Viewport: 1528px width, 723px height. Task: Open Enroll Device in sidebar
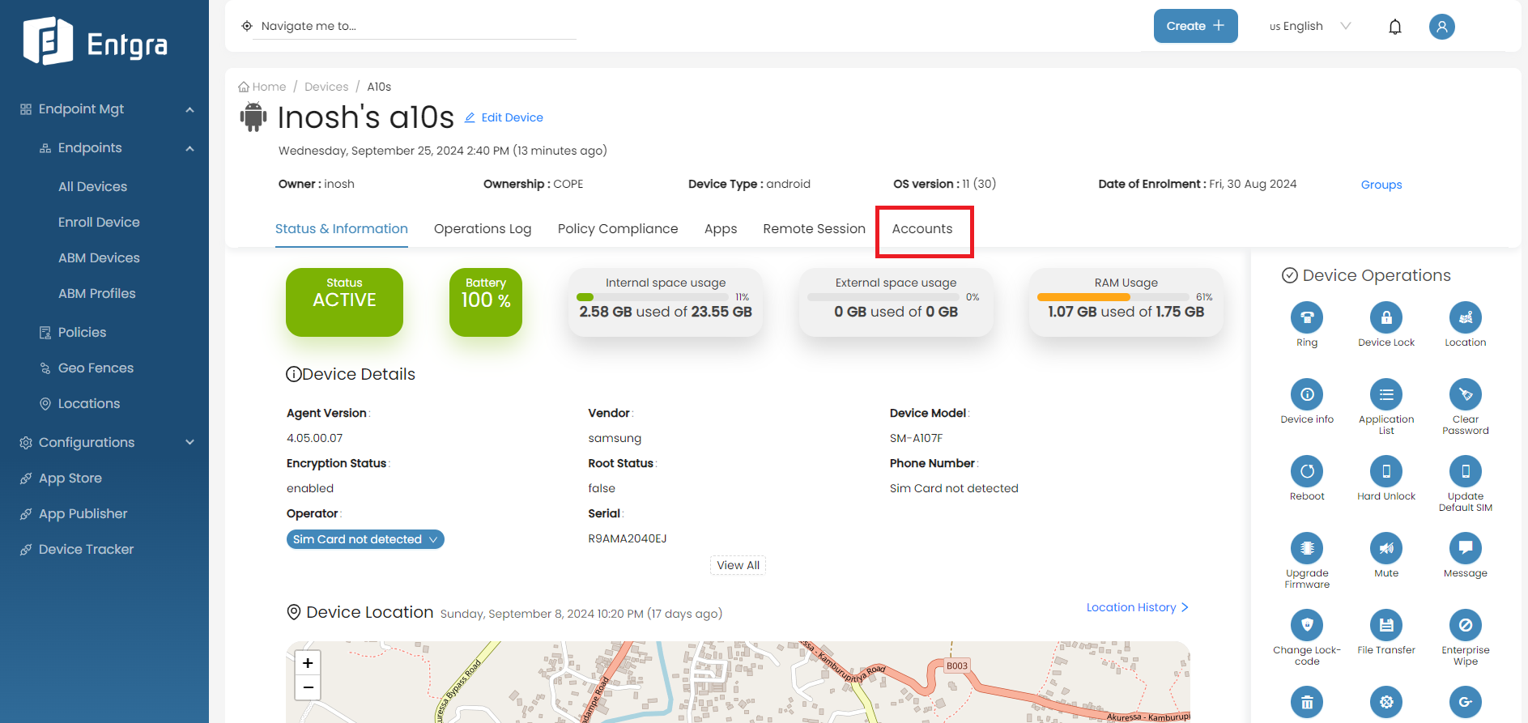coord(99,223)
